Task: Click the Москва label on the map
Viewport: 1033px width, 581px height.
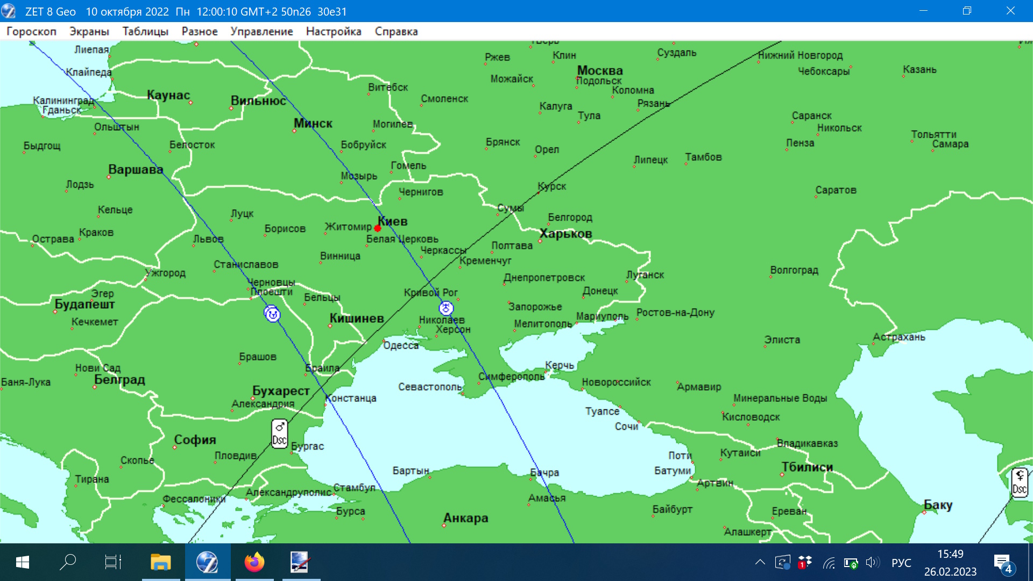Action: [600, 70]
